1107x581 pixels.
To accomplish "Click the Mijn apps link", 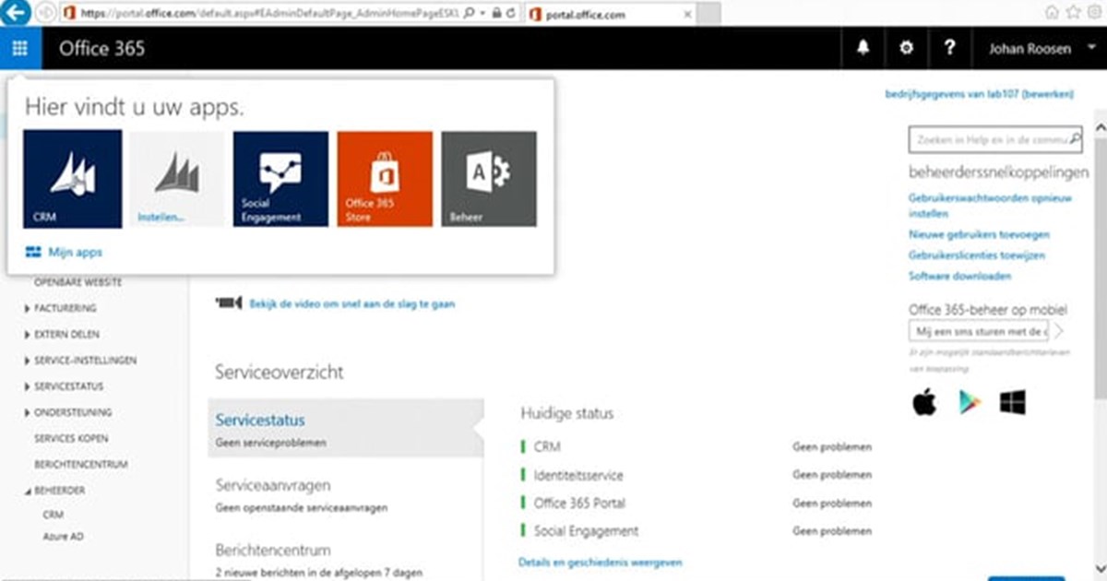I will pyautogui.click(x=65, y=251).
